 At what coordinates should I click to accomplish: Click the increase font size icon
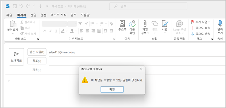80,24
